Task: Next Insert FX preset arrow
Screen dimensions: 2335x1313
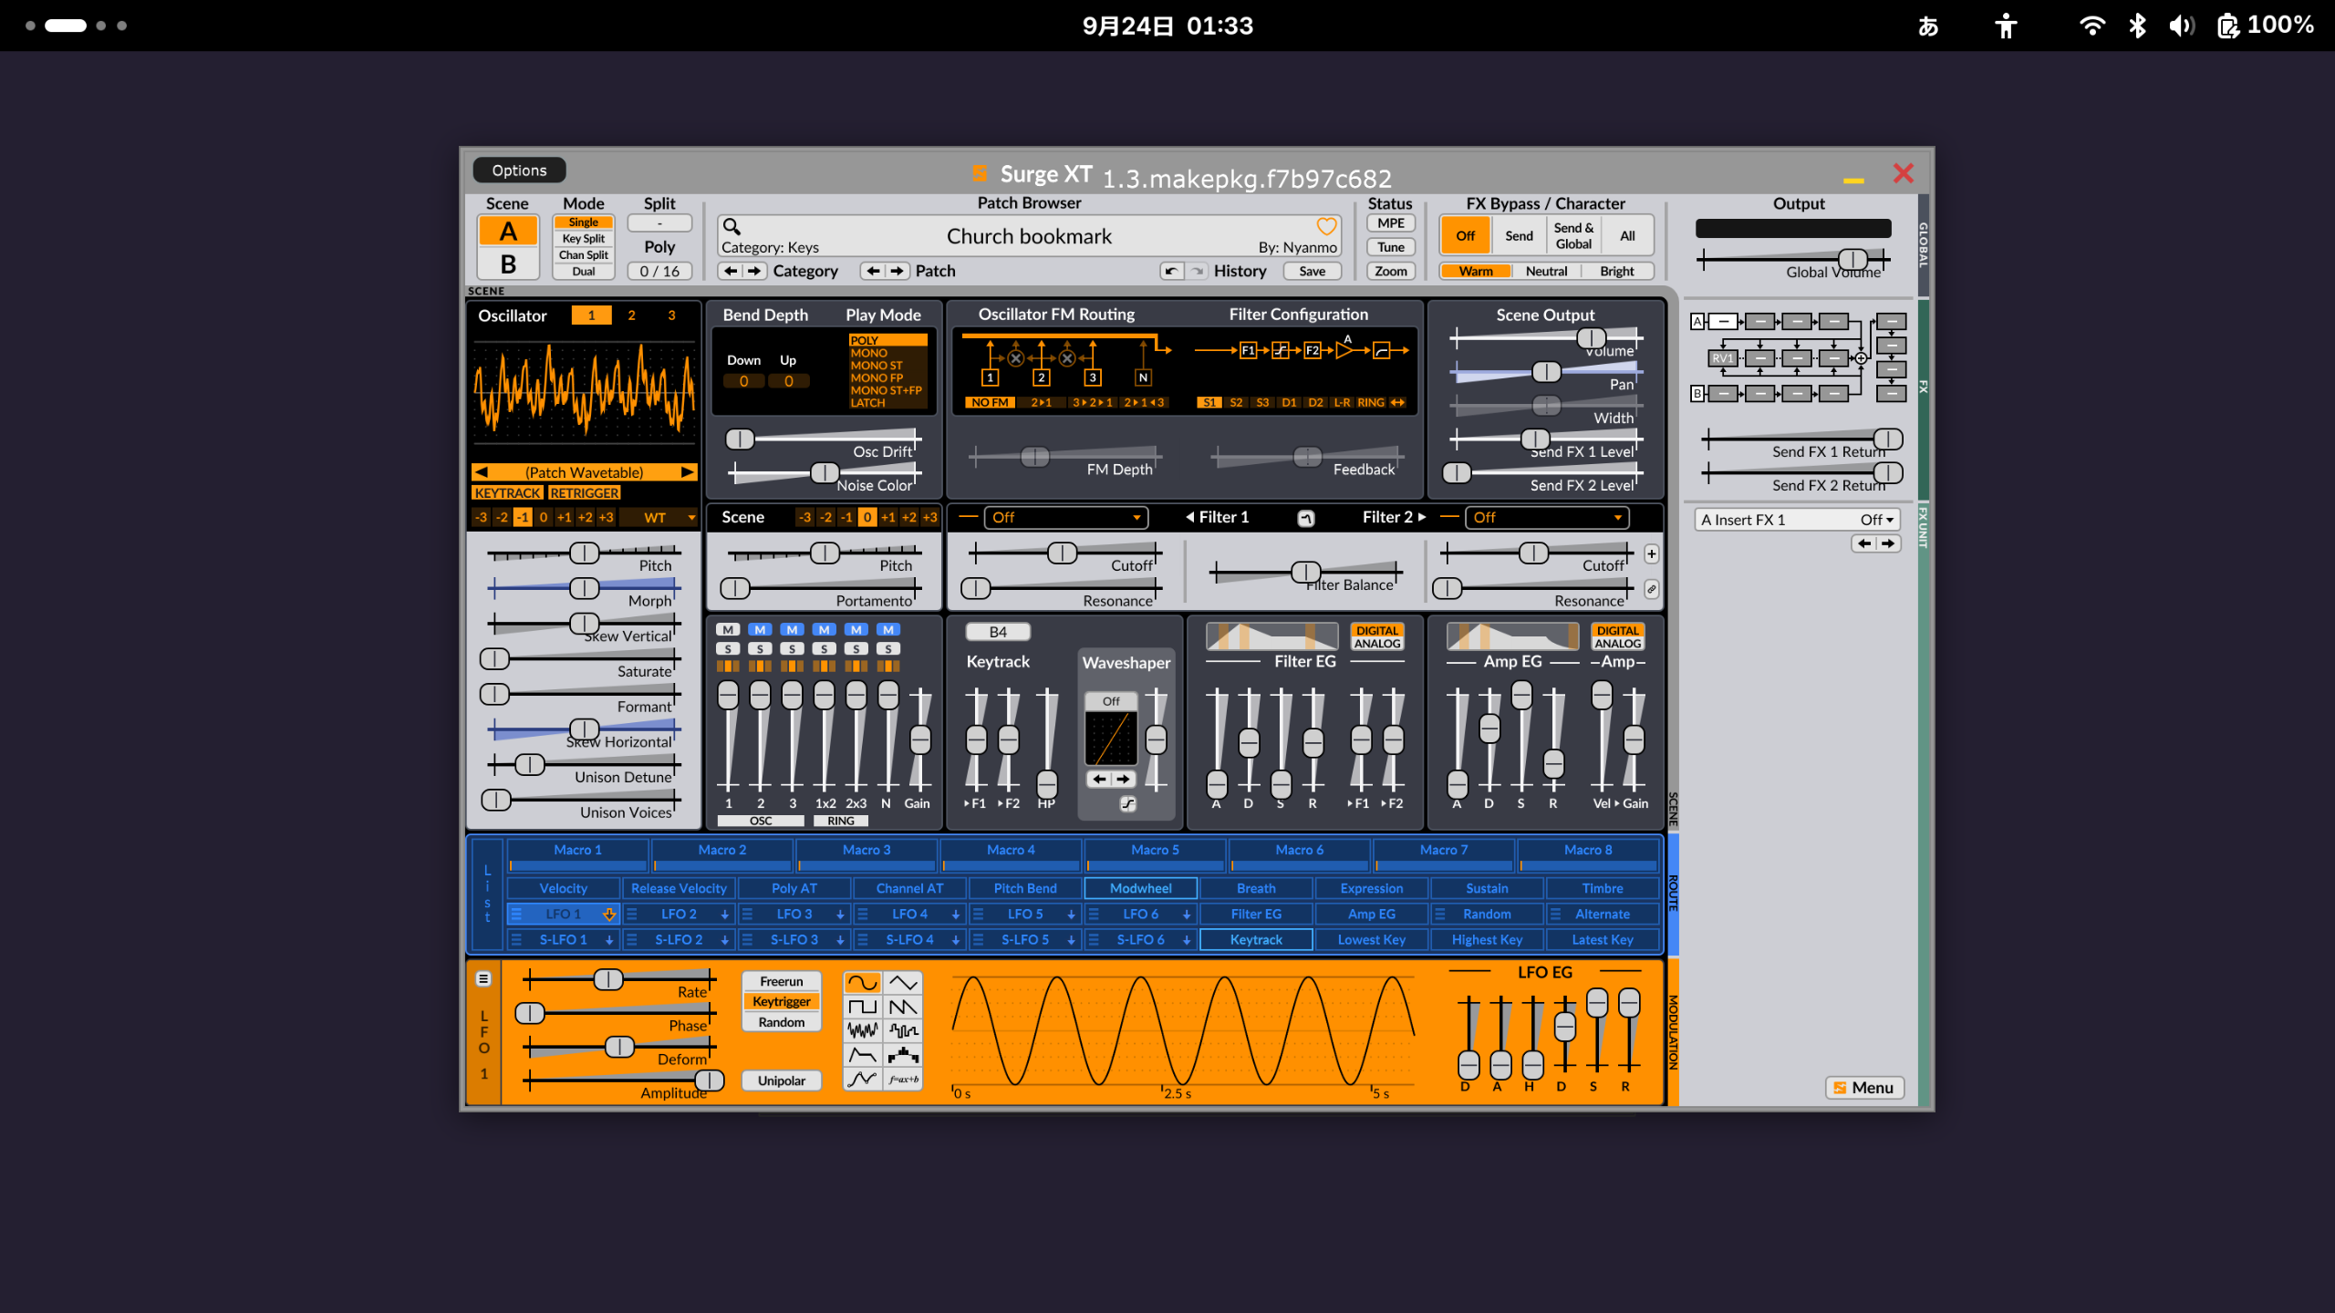Action: pos(1887,543)
